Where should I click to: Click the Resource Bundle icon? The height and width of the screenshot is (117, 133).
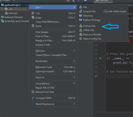81,34
